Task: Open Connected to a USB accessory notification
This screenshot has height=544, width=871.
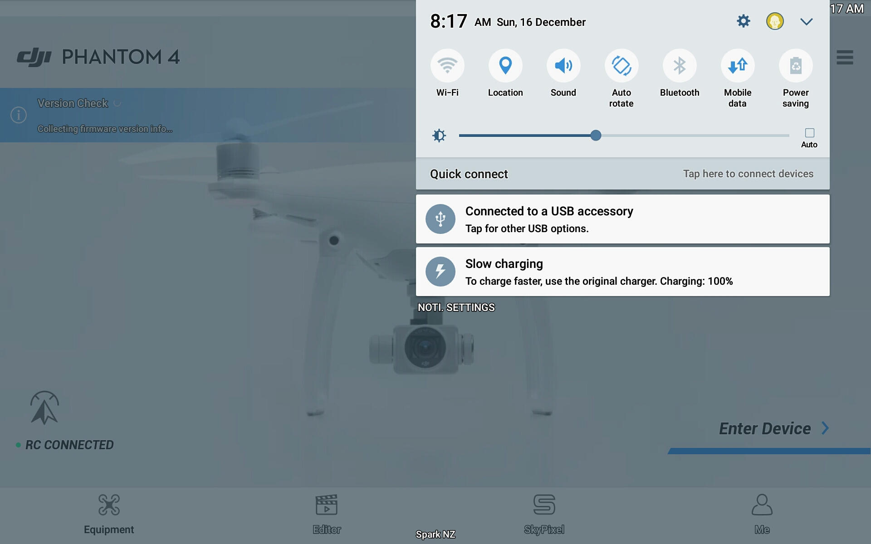Action: coord(622,219)
